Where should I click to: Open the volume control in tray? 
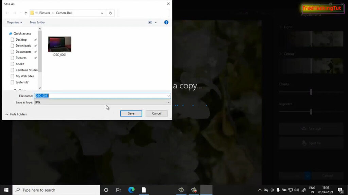click(296, 190)
